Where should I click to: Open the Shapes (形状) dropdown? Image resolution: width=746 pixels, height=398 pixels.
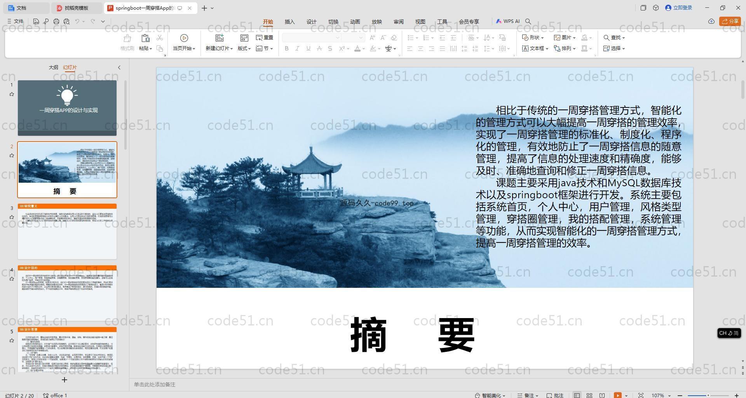(x=533, y=38)
